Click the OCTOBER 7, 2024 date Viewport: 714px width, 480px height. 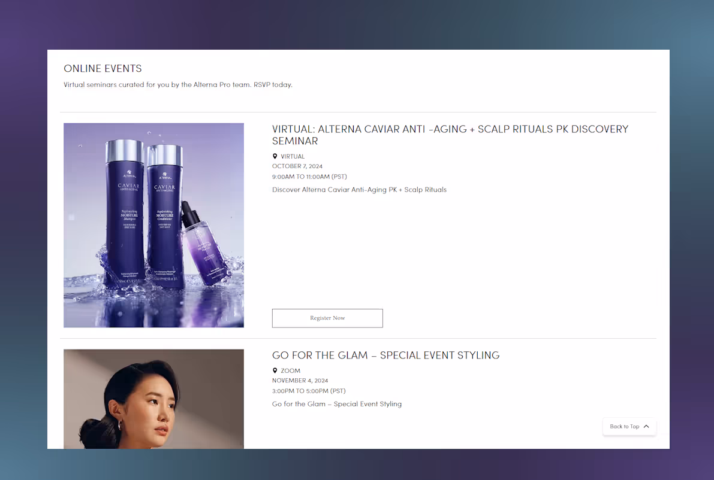tap(297, 166)
